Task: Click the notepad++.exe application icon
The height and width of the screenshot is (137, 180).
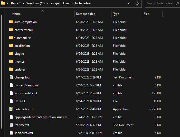Action: (11, 109)
